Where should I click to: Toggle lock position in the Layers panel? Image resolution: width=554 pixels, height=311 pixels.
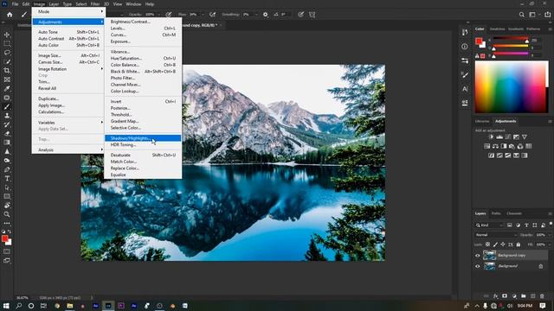coord(503,244)
